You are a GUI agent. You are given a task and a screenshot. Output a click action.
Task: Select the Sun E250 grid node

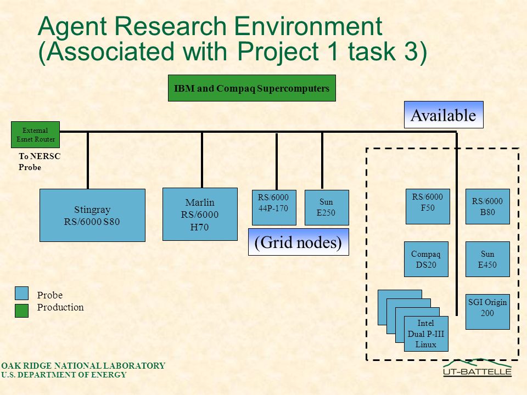click(327, 207)
